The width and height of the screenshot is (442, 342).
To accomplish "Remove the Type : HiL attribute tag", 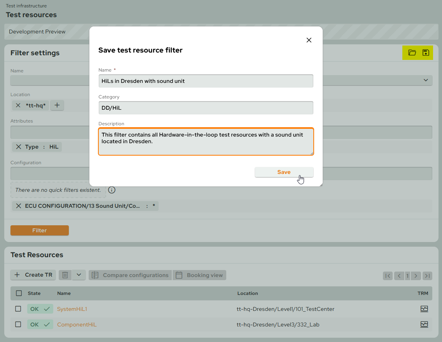I will (18, 147).
